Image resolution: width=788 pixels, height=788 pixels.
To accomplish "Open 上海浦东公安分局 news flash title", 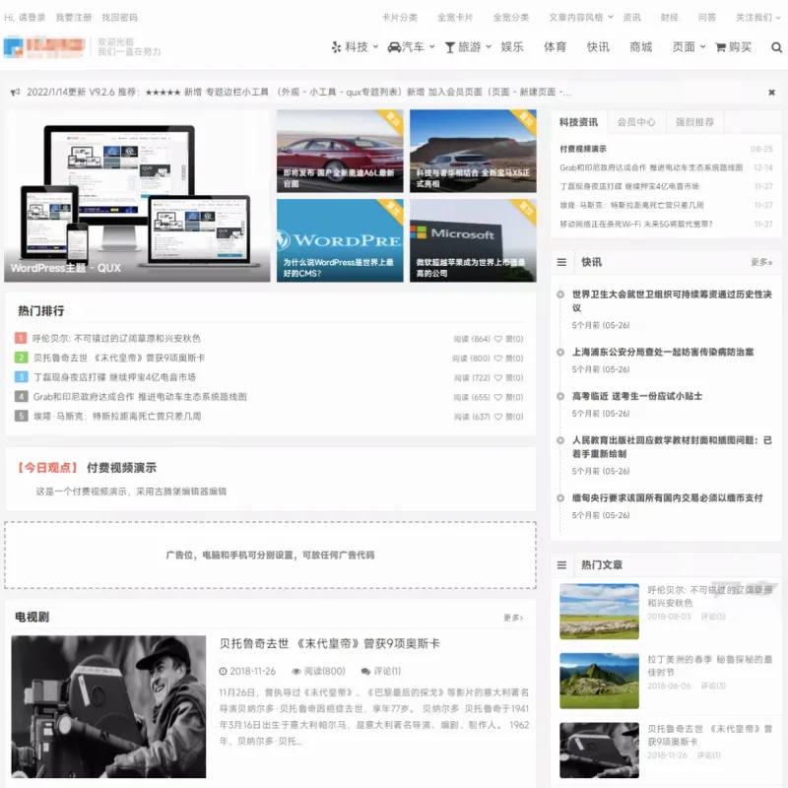I will [x=663, y=353].
